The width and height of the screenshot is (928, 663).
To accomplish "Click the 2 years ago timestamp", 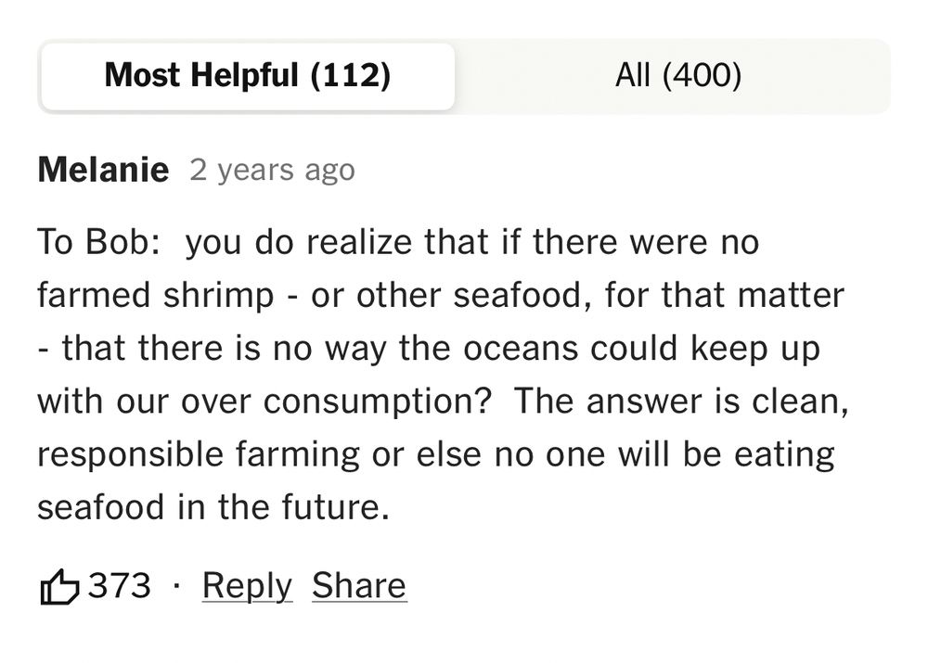I will point(273,170).
